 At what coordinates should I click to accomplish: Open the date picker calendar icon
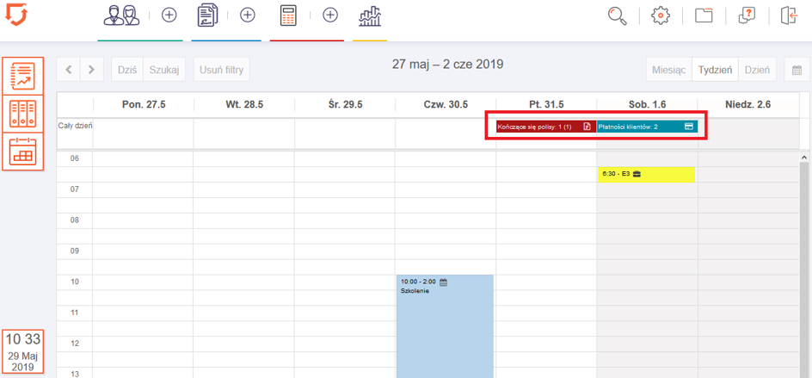(x=797, y=70)
